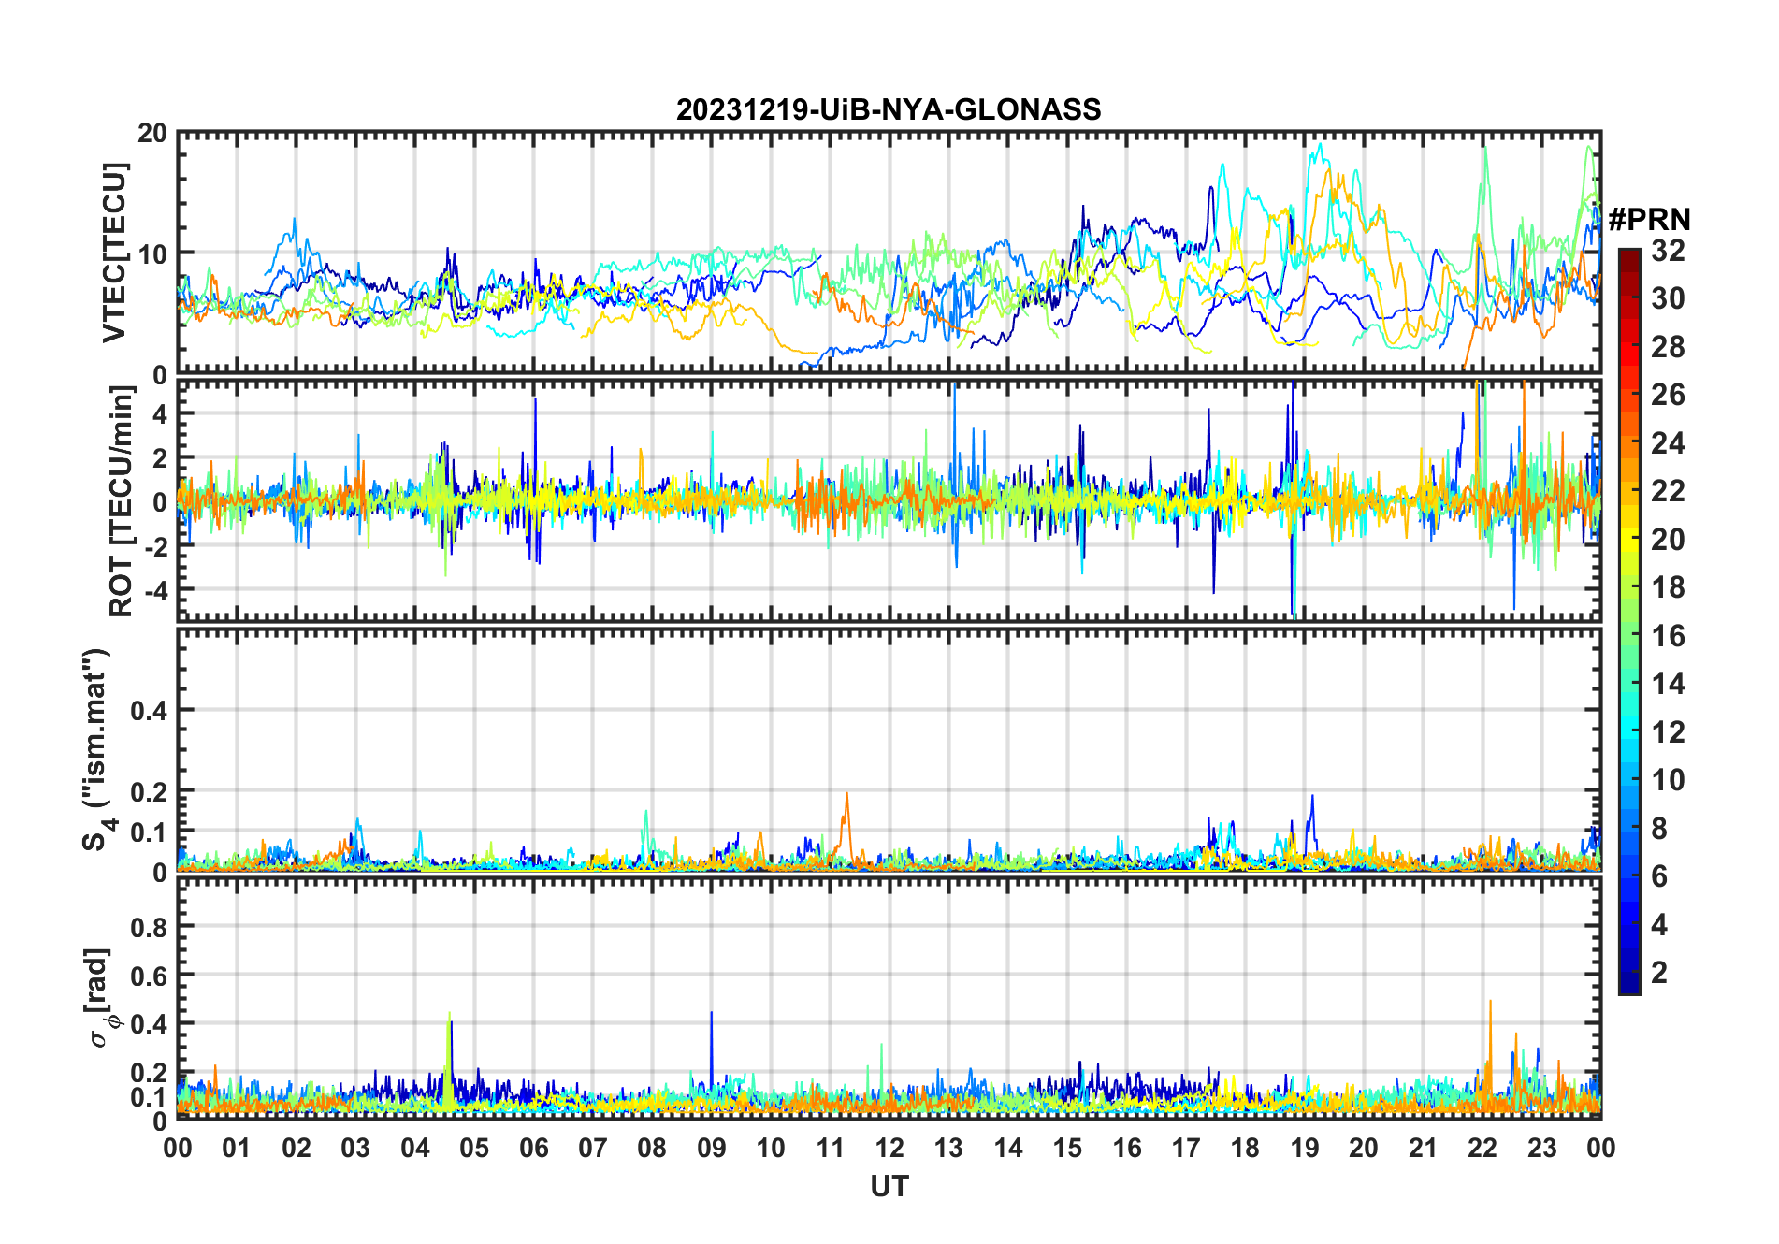Click the #PRN colorbar title
Image resolution: width=1779 pixels, height=1244 pixels.
pos(1649,220)
